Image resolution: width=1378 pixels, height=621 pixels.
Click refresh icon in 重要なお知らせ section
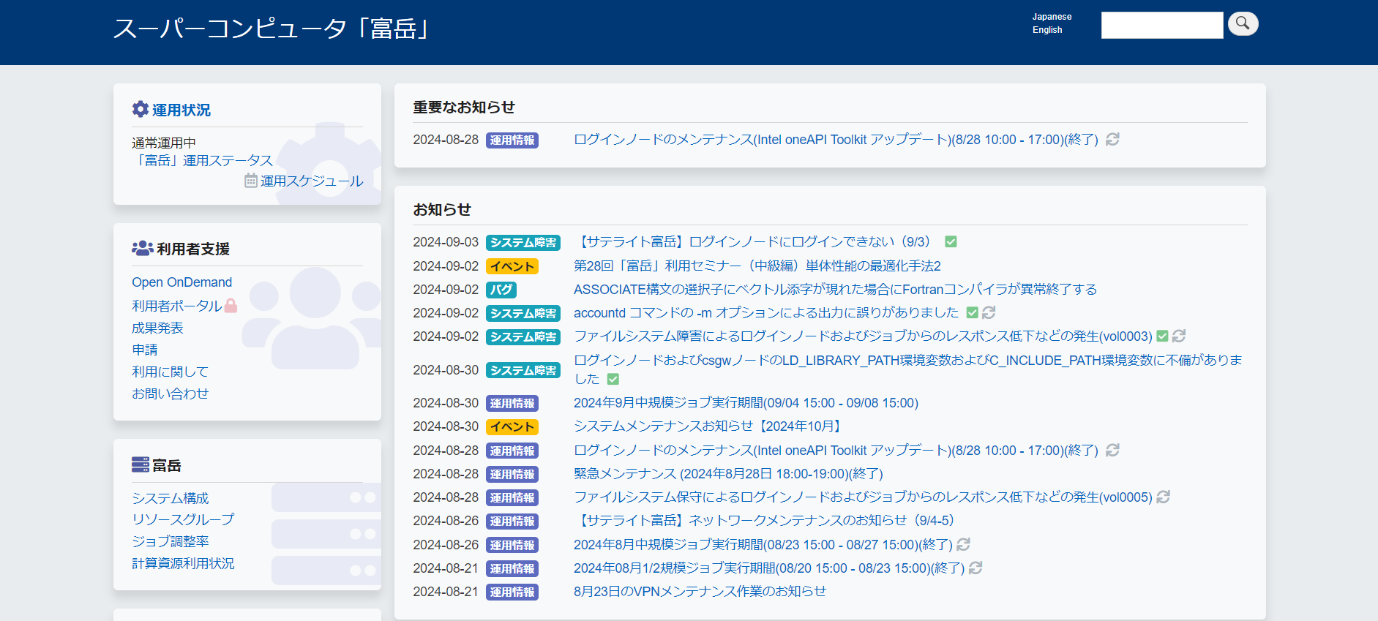tap(1112, 139)
